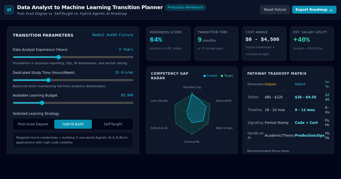Image resolution: width=341 pixels, height=179 pixels.
Task: Click the Classical ML radar axis label
Action: click(x=192, y=142)
